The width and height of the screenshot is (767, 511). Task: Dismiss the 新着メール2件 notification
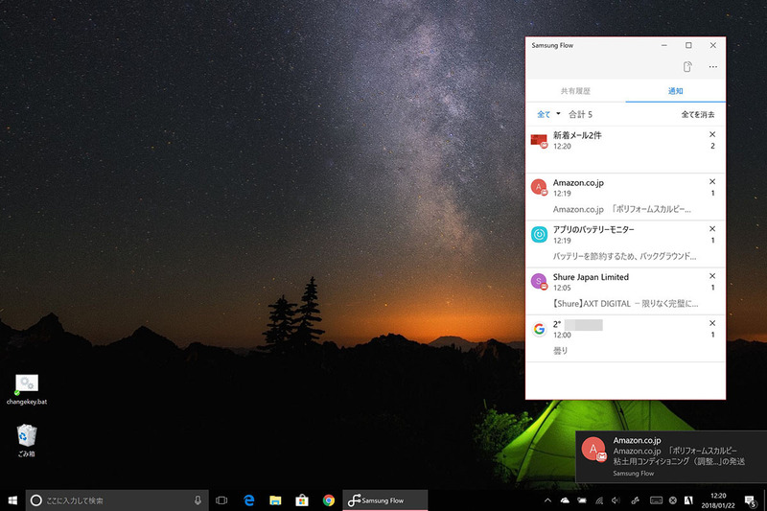pos(712,134)
